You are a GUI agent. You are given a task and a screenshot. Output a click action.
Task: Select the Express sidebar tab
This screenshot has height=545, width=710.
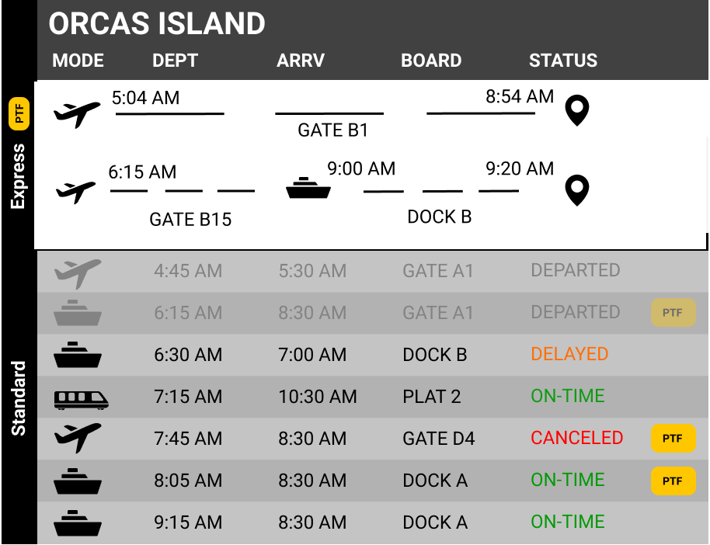(18, 176)
